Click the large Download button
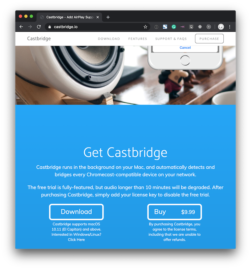251x269 pixels. coord(76,212)
